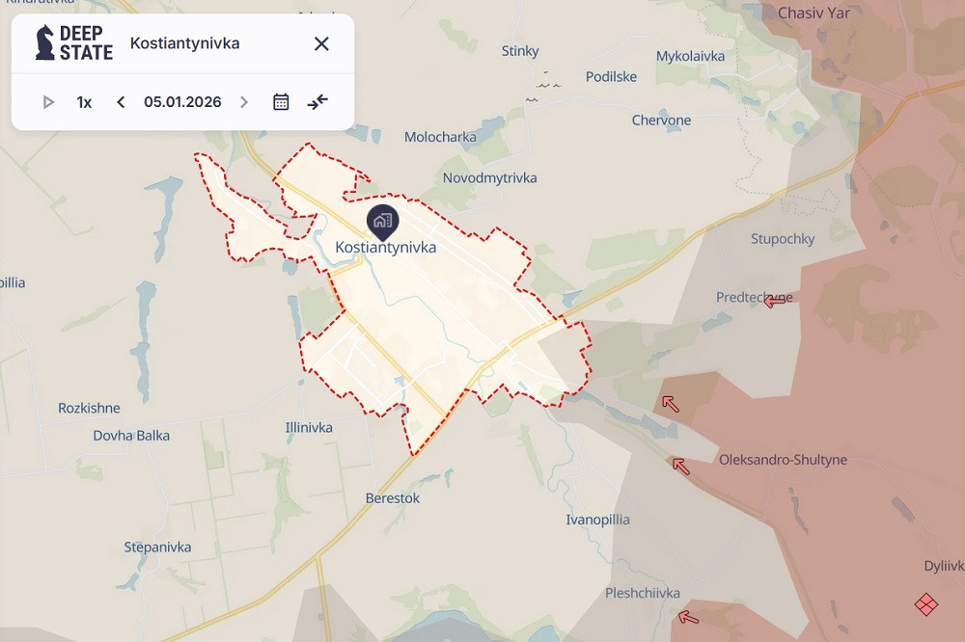Go to the previous date with the left chevron
The image size is (965, 642).
pos(121,102)
